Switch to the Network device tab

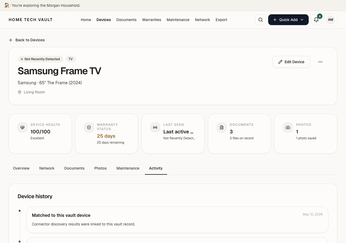pos(47,168)
